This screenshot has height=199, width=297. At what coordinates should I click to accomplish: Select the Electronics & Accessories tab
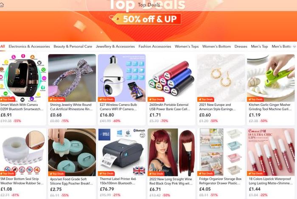29,47
